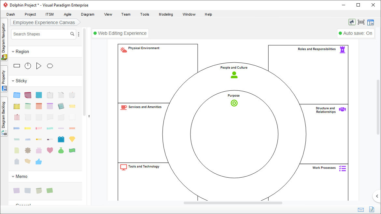Open the panel layout settings icon
Viewport: 381px width, 214px height.
coord(371,22)
